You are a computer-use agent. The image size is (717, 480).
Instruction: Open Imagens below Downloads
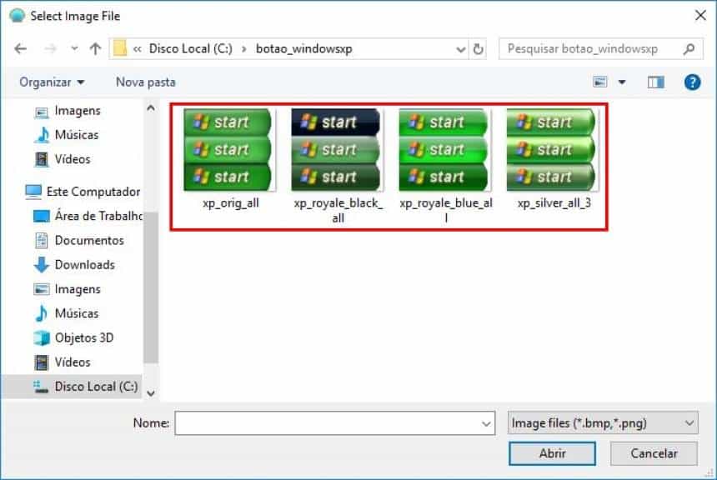(78, 289)
